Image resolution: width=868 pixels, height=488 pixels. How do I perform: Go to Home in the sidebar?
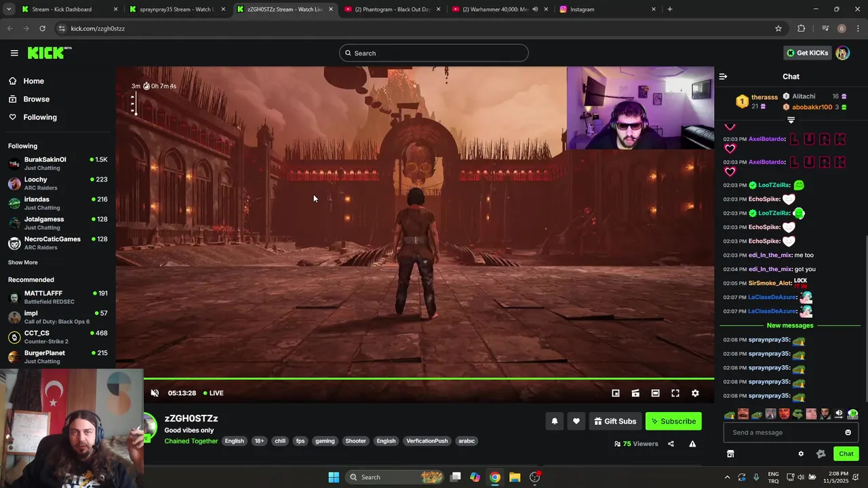pyautogui.click(x=27, y=81)
